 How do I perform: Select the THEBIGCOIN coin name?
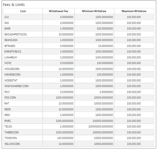click(x=12, y=132)
